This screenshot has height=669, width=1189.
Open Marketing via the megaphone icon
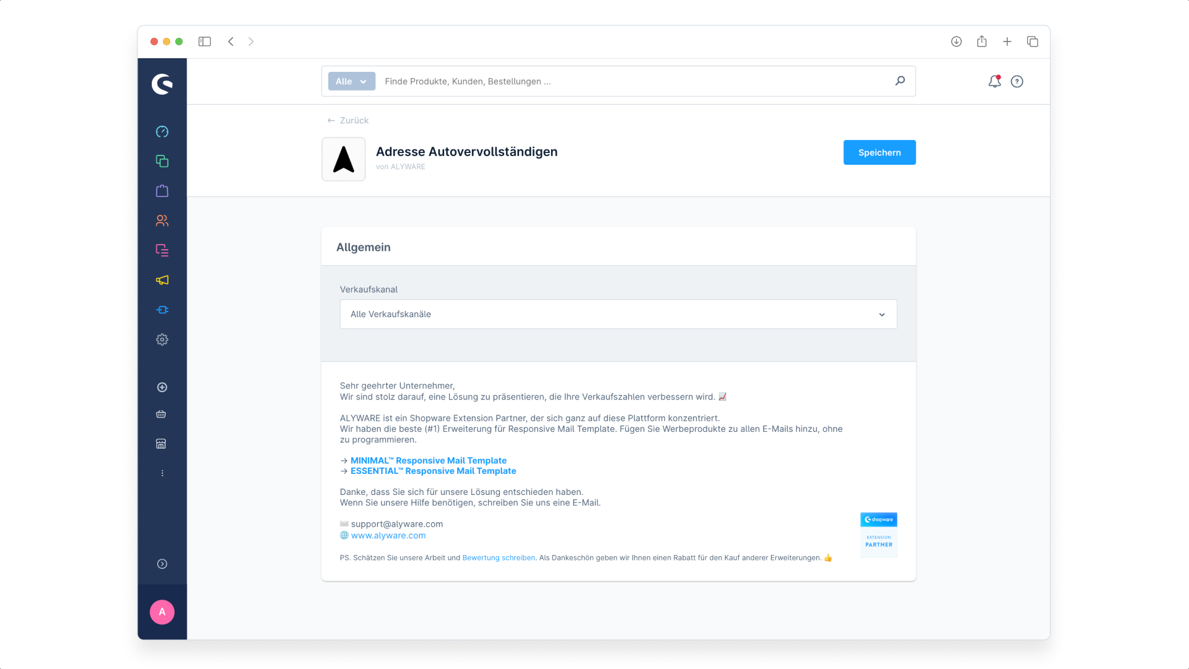pos(162,280)
